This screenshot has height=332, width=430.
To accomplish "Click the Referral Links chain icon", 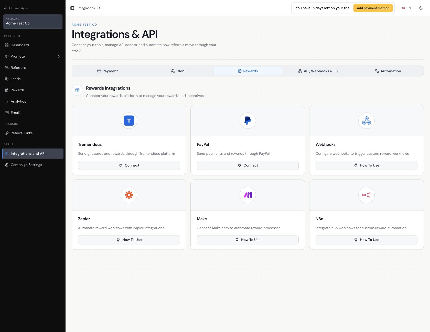I will pos(7,133).
